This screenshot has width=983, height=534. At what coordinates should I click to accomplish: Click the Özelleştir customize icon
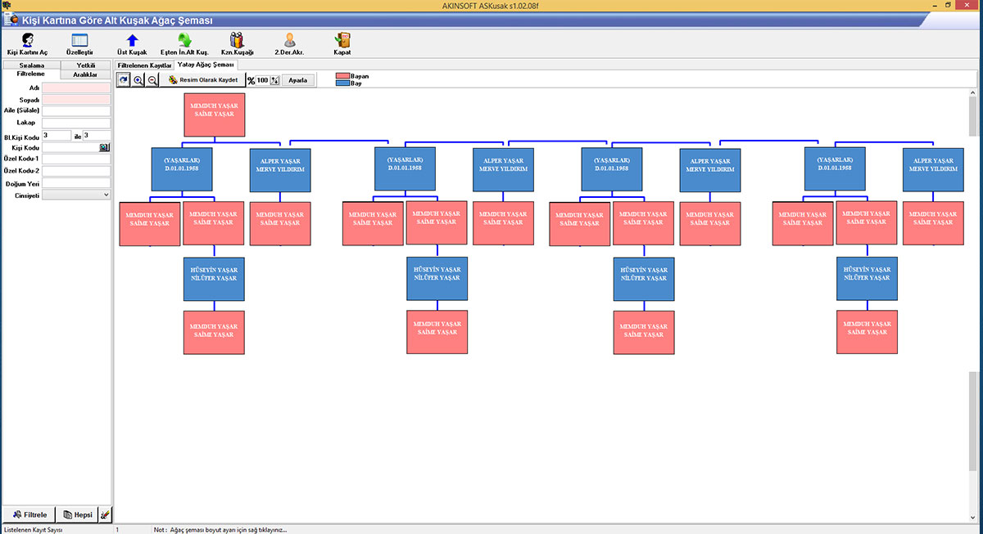coord(79,41)
